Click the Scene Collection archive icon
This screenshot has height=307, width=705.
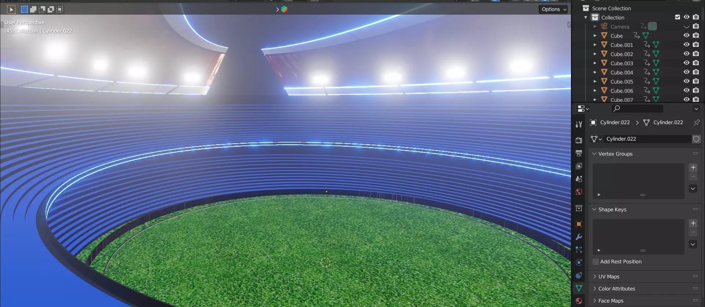pyautogui.click(x=586, y=8)
